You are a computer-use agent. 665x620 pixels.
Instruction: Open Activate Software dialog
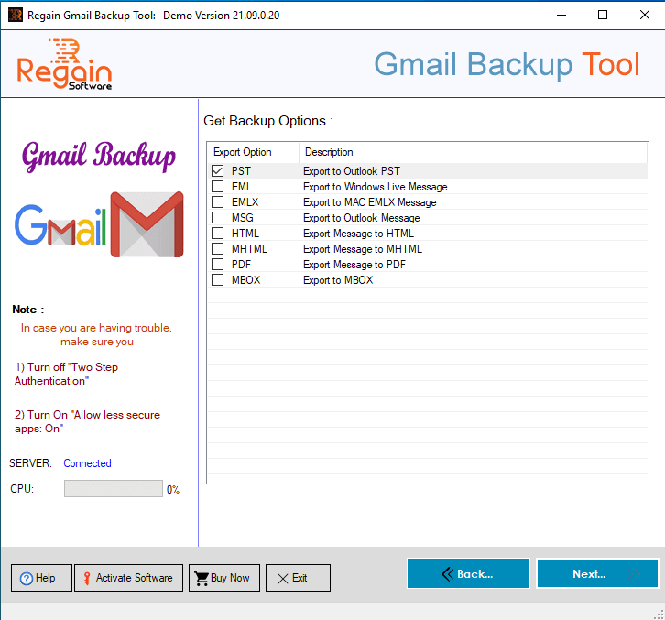(x=128, y=578)
